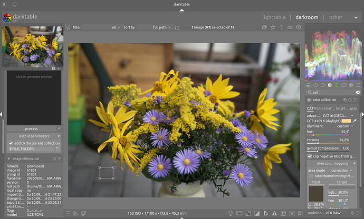Image resolution: width=364 pixels, height=219 pixels.
Task: Open the other views menu
Action: pyautogui.click(x=336, y=17)
